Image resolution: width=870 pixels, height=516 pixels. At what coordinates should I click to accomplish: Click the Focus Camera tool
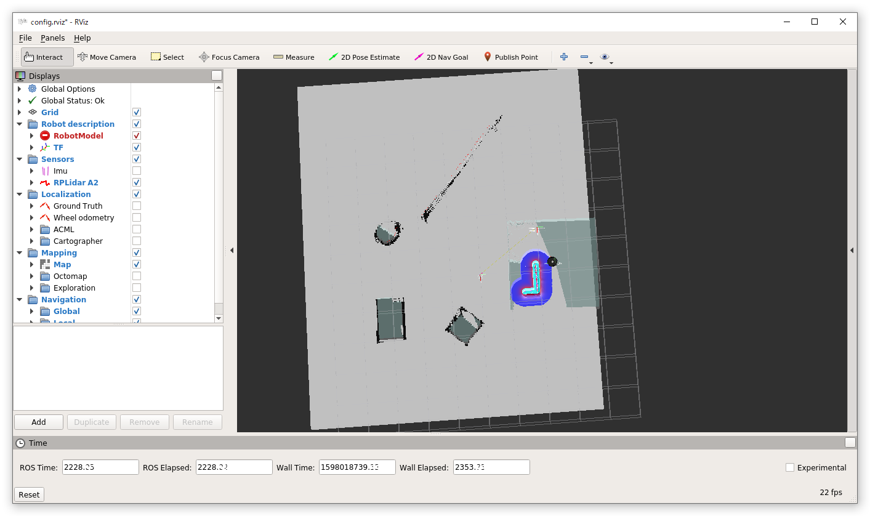[x=229, y=57]
